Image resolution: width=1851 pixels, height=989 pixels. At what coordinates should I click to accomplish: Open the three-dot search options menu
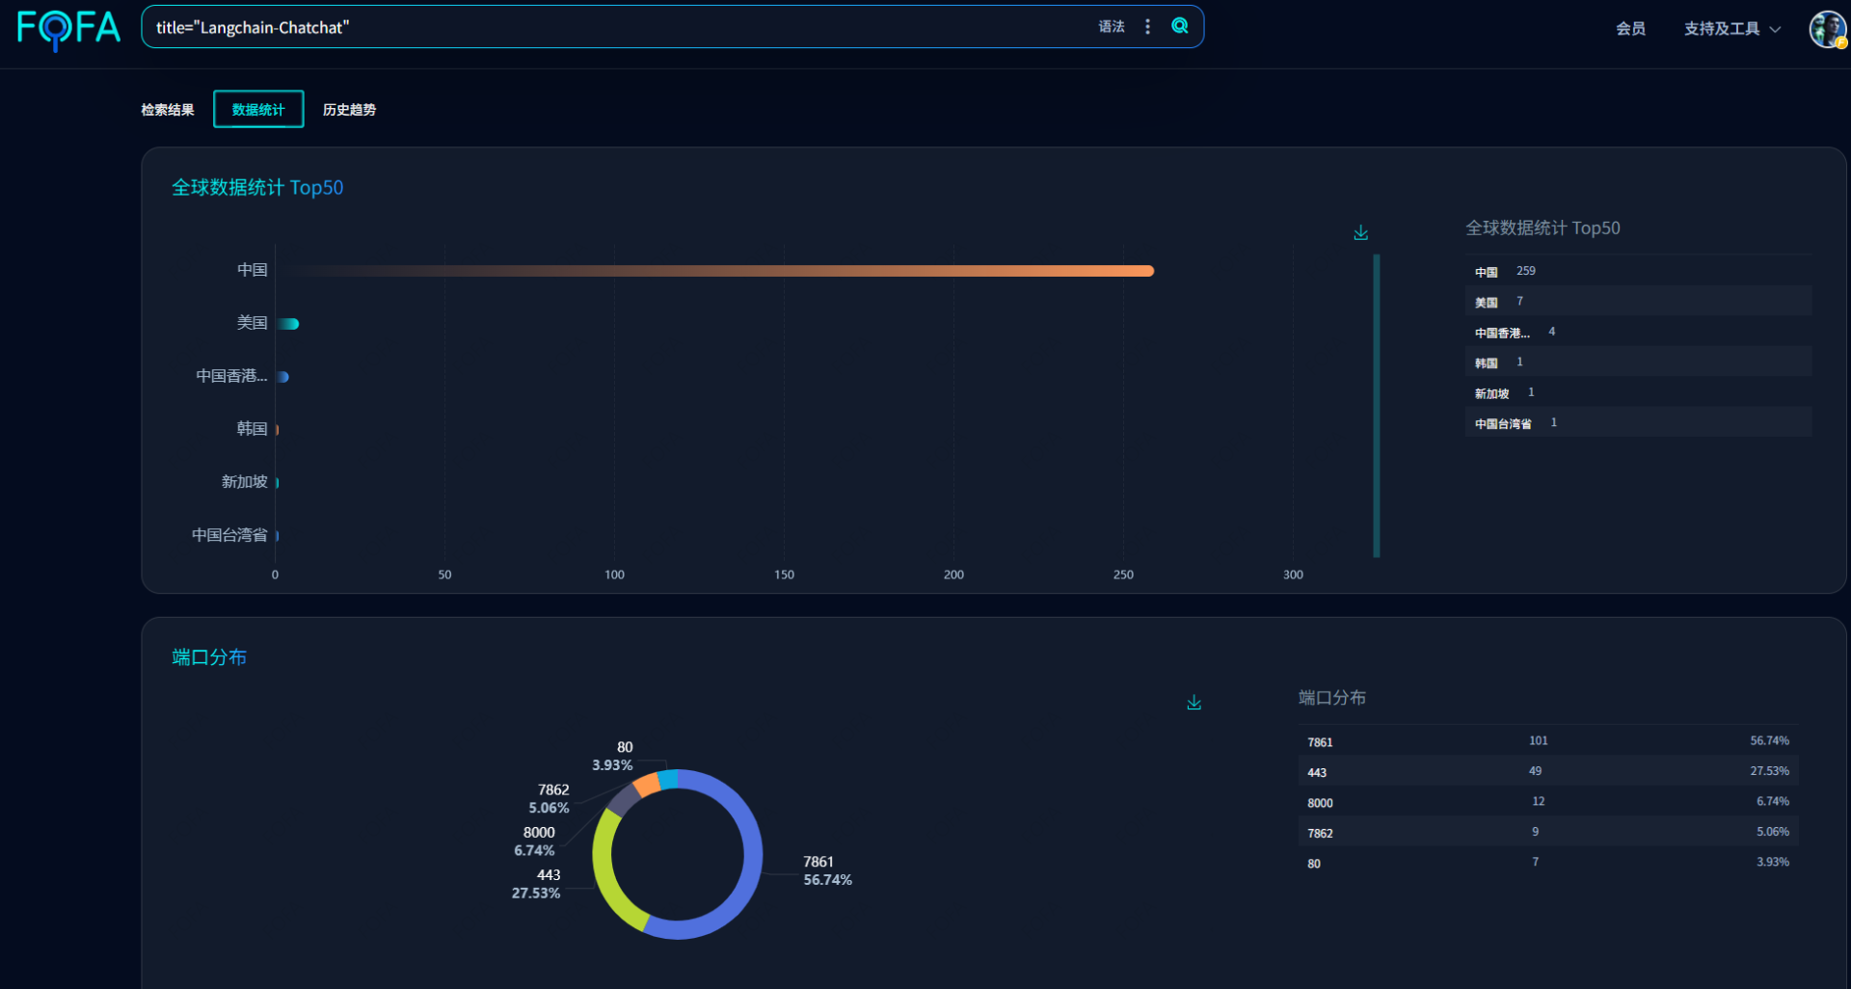1147,27
